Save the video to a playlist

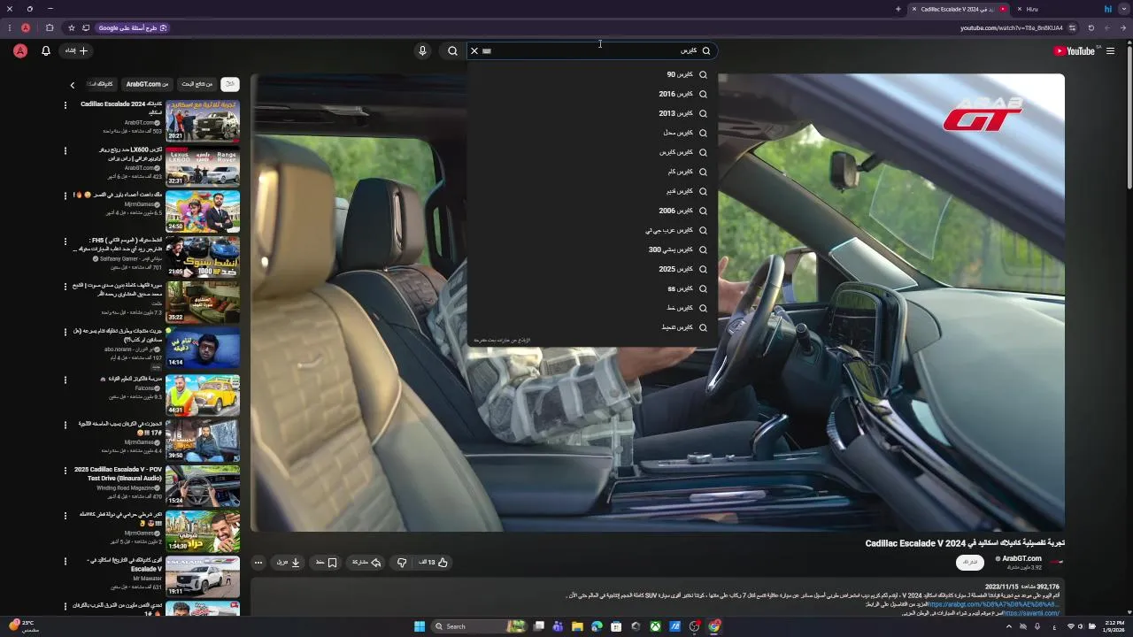[327, 563]
